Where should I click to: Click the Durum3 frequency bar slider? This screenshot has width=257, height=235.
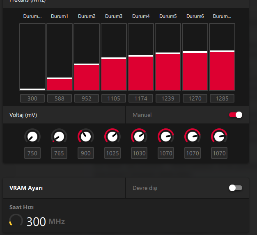[114, 57]
